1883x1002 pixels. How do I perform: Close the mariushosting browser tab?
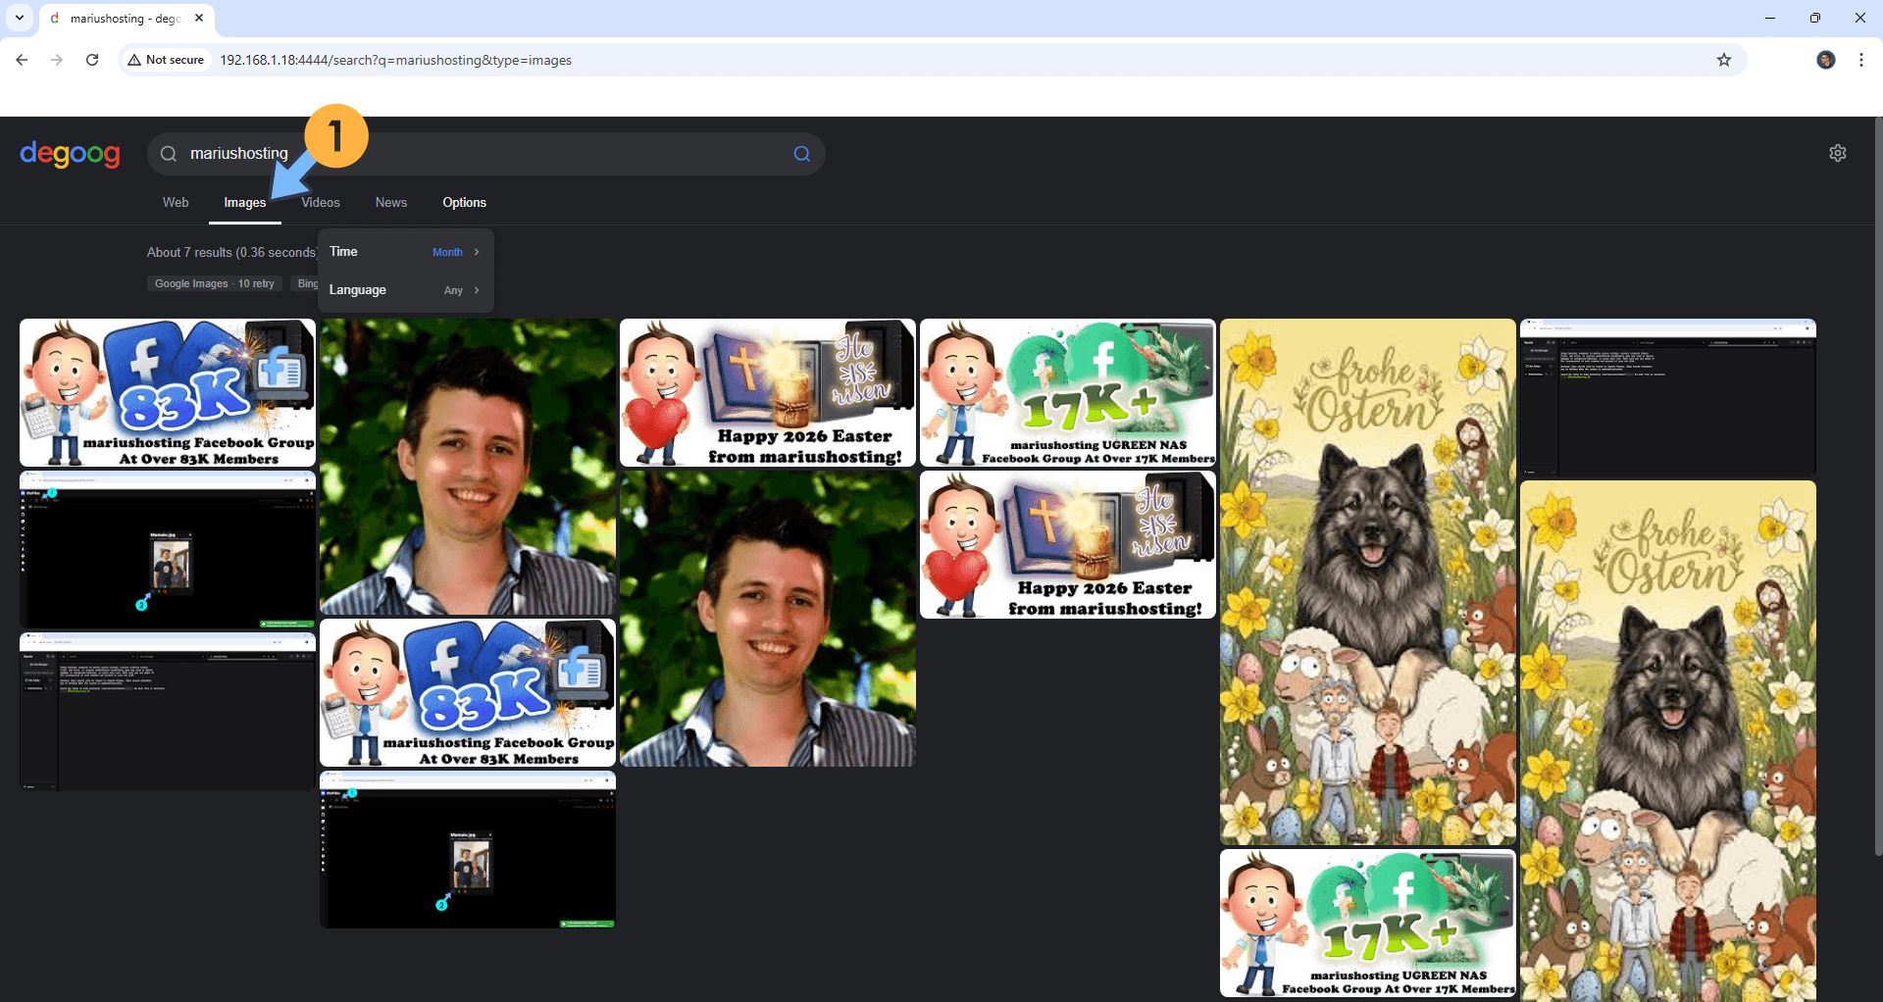[x=199, y=18]
